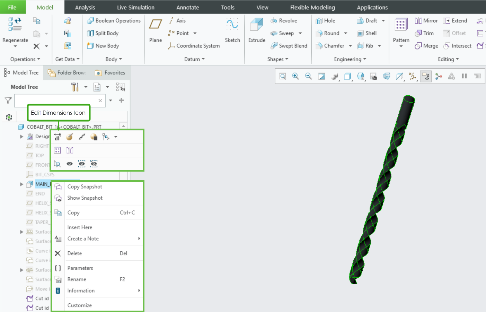Image resolution: width=486 pixels, height=312 pixels.
Task: Click the Edit Dimensions icon in the mini toolbar
Action: pos(58,137)
